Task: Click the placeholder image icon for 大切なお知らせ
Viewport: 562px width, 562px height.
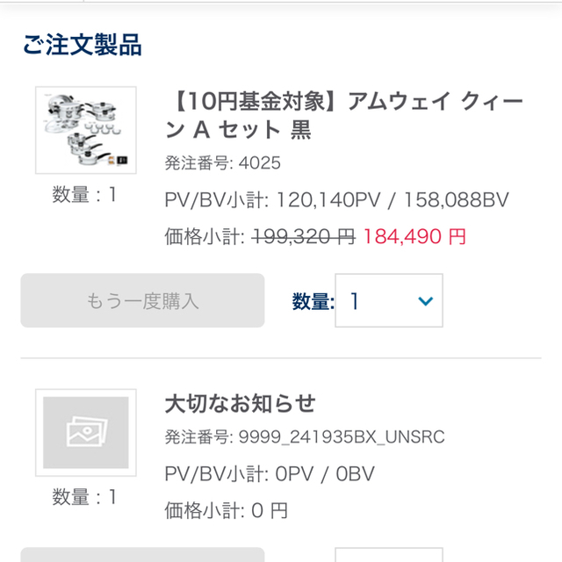Action: 86,433
